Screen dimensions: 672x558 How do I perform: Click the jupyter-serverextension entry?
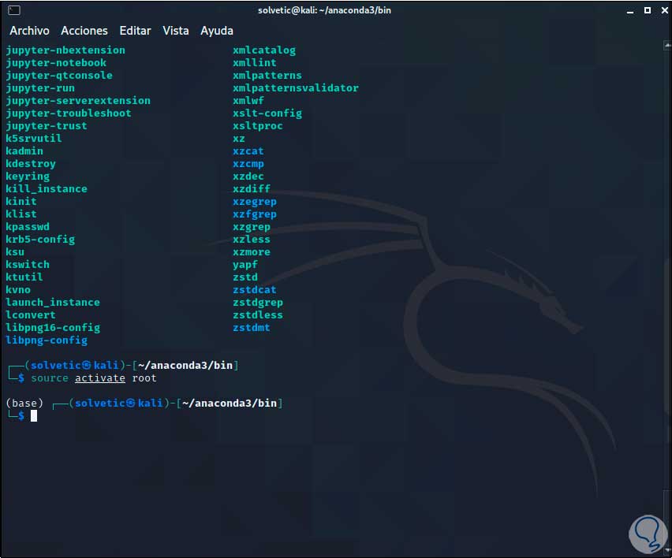78,101
